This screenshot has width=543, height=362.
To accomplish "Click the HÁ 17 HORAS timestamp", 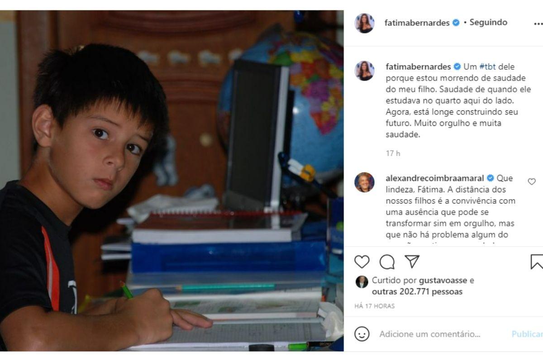I will pyautogui.click(x=375, y=306).
